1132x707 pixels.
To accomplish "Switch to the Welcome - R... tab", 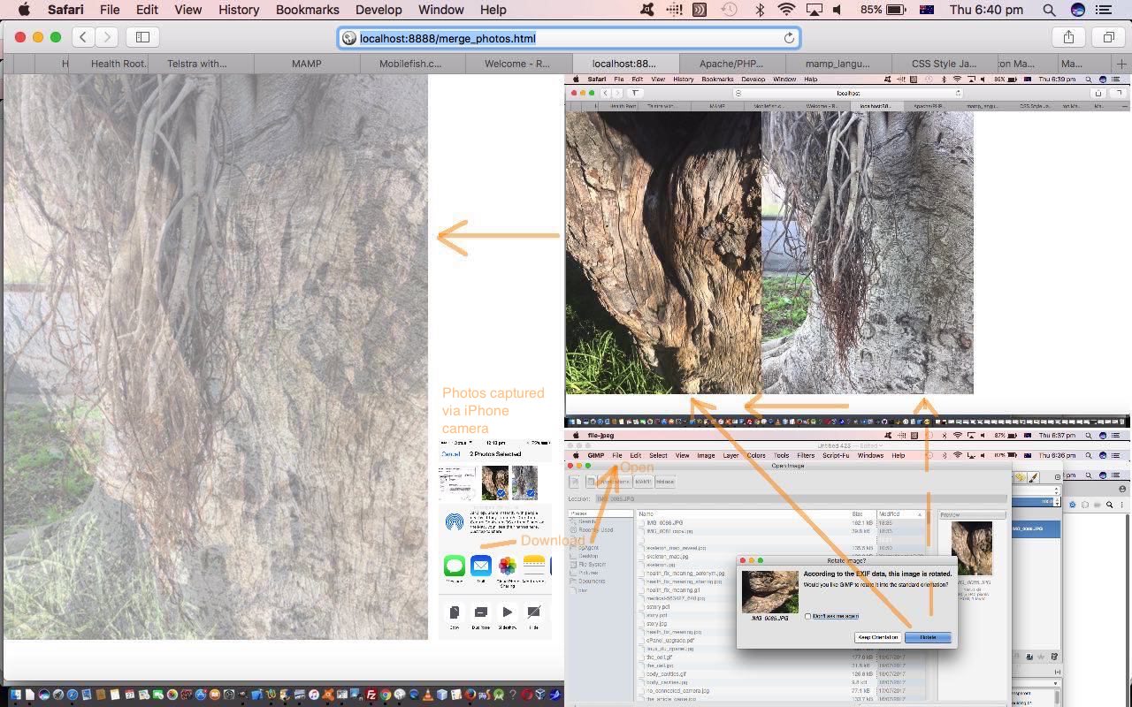I will click(517, 64).
